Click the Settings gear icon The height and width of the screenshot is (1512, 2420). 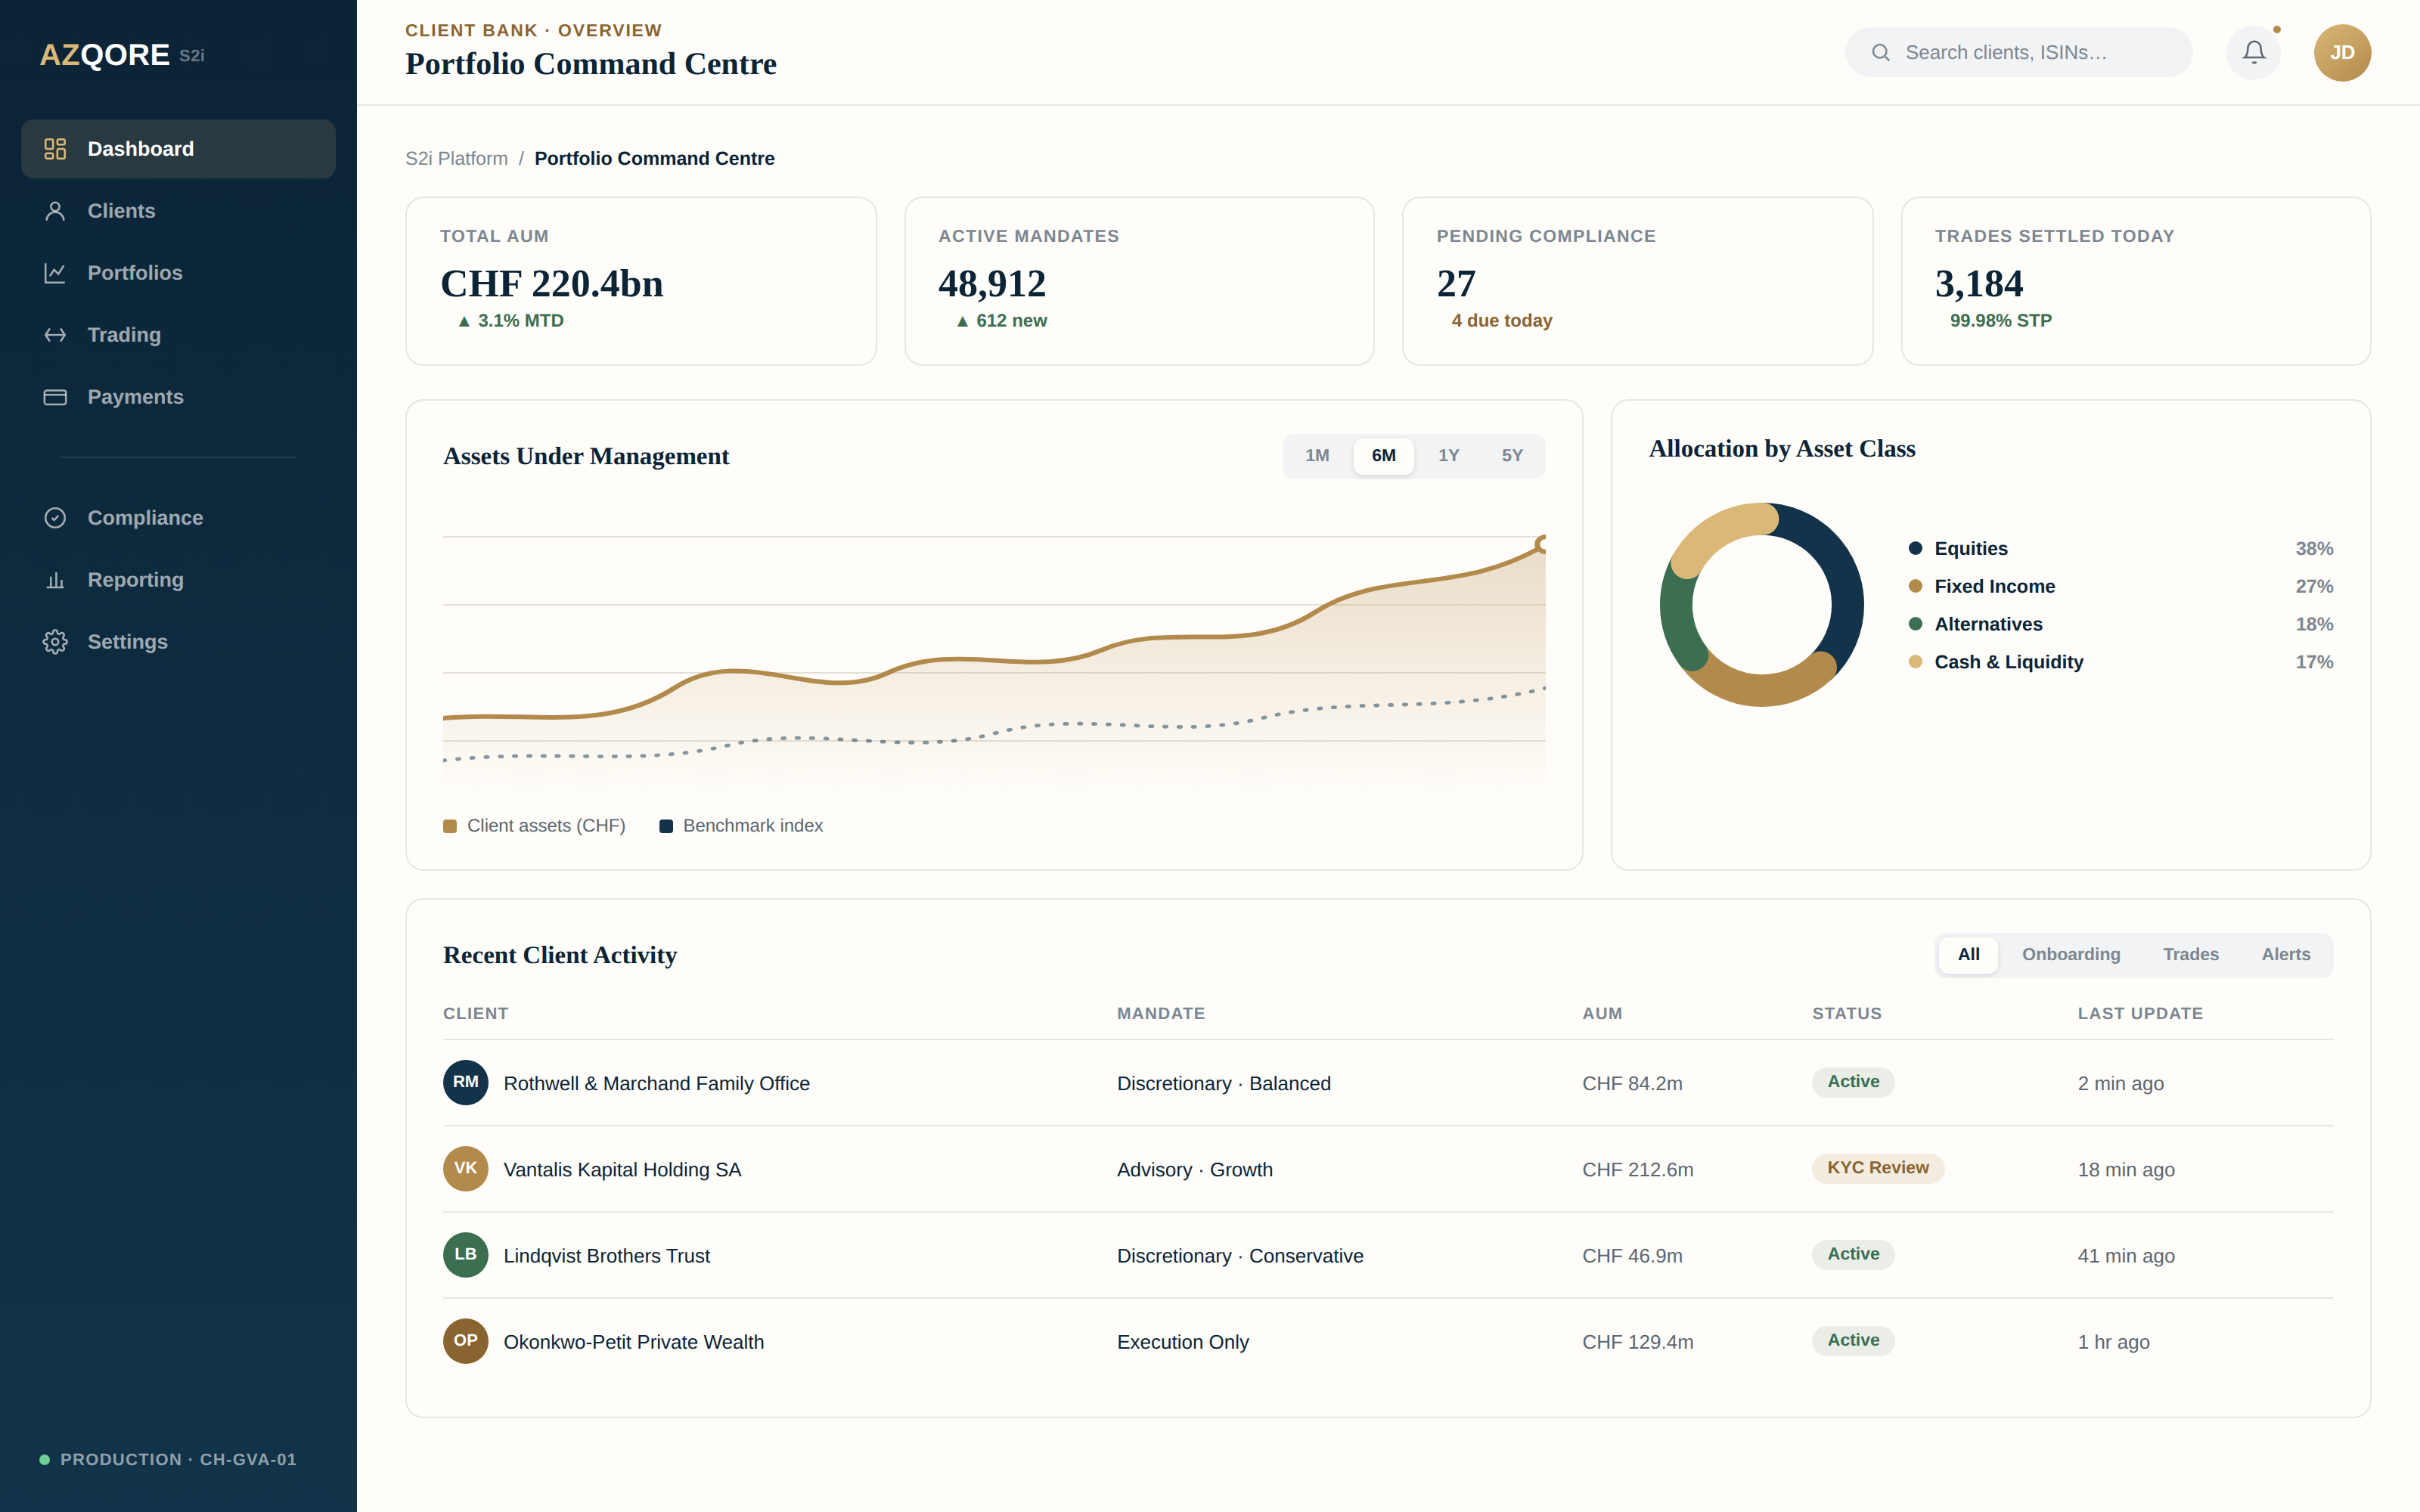(55, 642)
